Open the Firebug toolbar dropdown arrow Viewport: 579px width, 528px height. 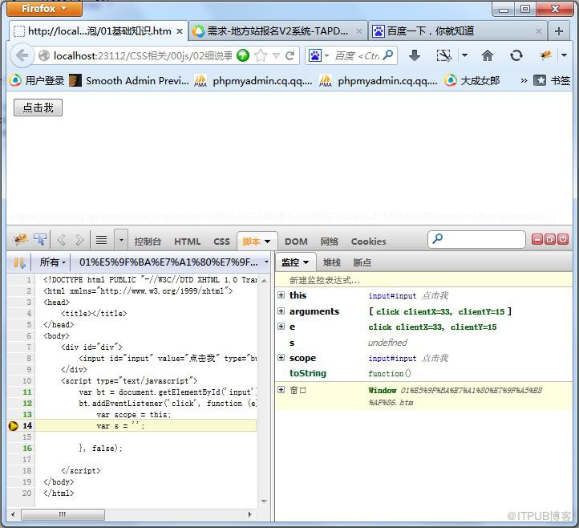pos(564,55)
